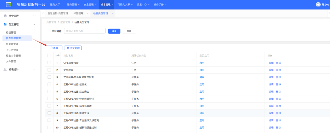The height and width of the screenshot is (133, 330).
Task: Check the box for 工程QPE检查-专业维保及供应商
Action: pyautogui.click(x=49, y=120)
